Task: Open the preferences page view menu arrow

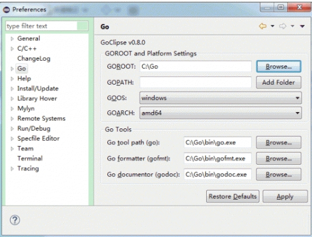Action: click(302, 26)
